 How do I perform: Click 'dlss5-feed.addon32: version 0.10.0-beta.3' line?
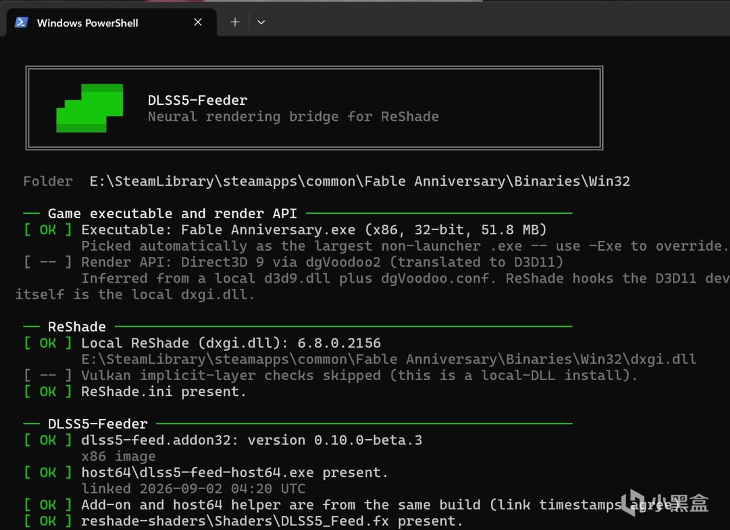tap(252, 441)
